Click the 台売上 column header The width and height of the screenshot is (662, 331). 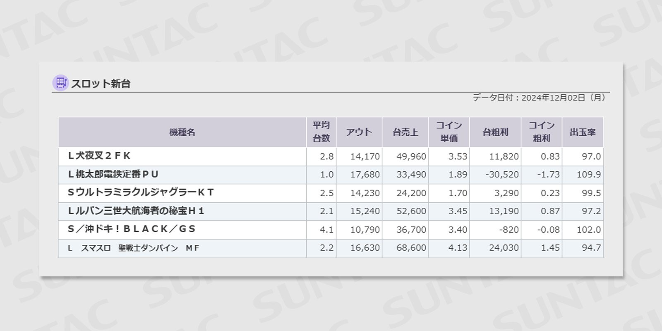click(405, 132)
